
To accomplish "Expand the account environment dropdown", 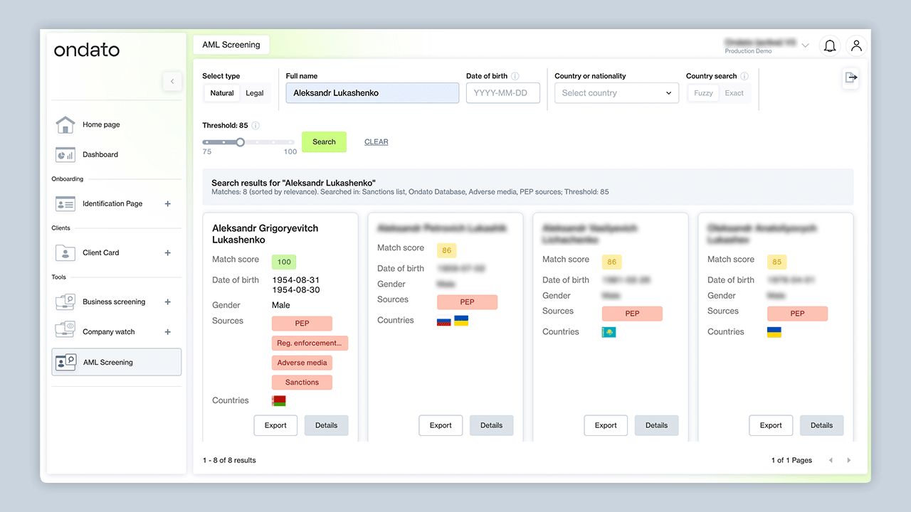I will (805, 46).
